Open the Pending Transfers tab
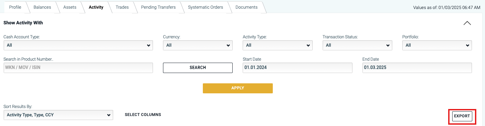 [x=158, y=7]
